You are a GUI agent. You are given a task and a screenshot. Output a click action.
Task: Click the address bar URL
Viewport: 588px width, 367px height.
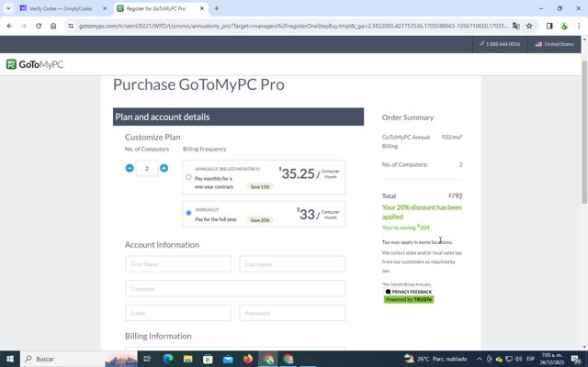293,26
